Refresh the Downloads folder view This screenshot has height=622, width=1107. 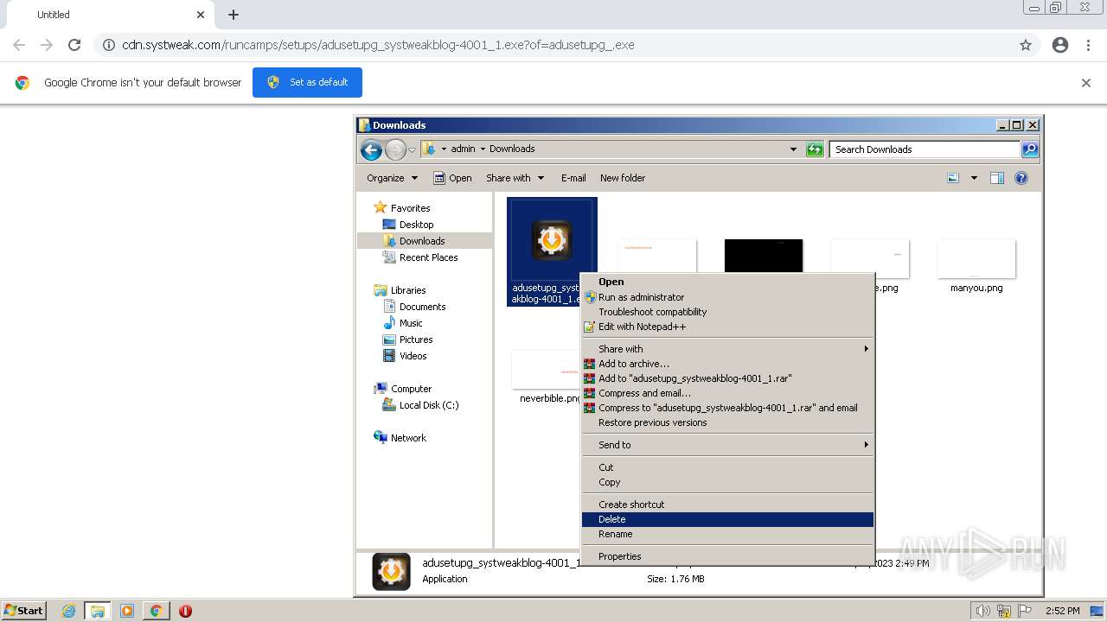coord(815,149)
